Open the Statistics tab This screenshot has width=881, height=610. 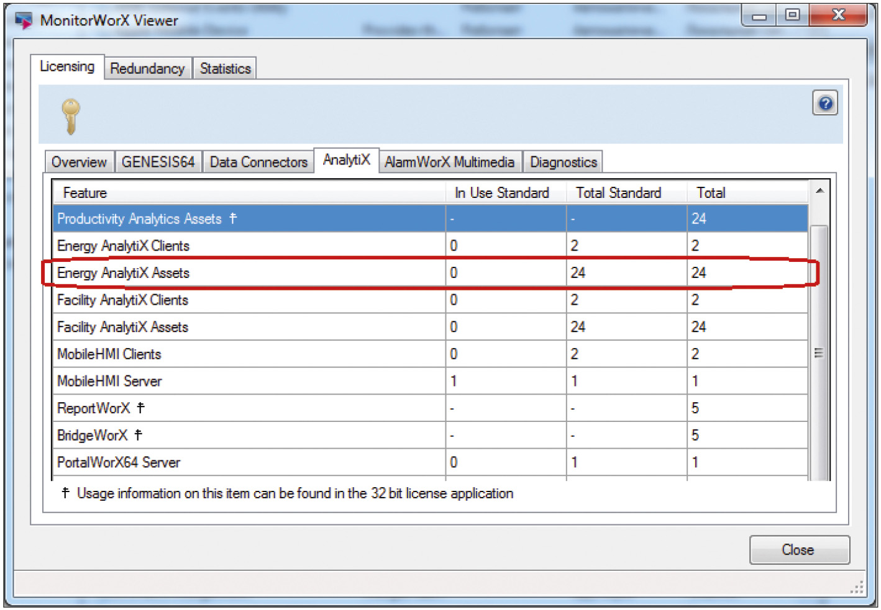225,68
